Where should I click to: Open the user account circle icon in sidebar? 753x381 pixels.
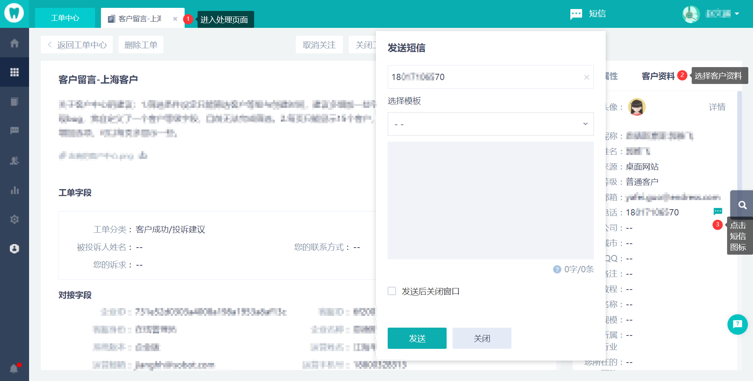(x=15, y=248)
